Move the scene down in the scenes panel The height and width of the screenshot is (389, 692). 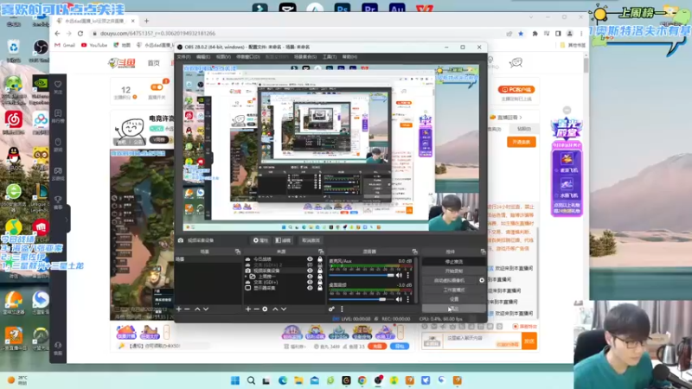point(206,309)
